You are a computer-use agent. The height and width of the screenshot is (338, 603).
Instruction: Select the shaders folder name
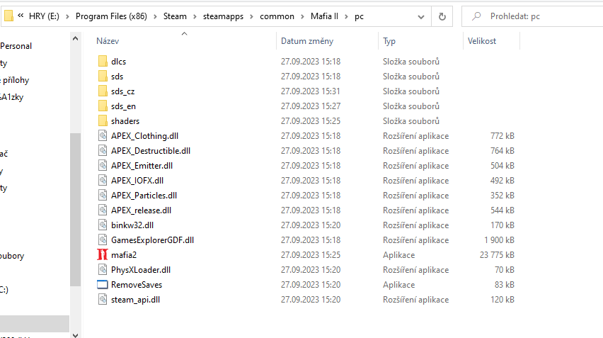[125, 121]
